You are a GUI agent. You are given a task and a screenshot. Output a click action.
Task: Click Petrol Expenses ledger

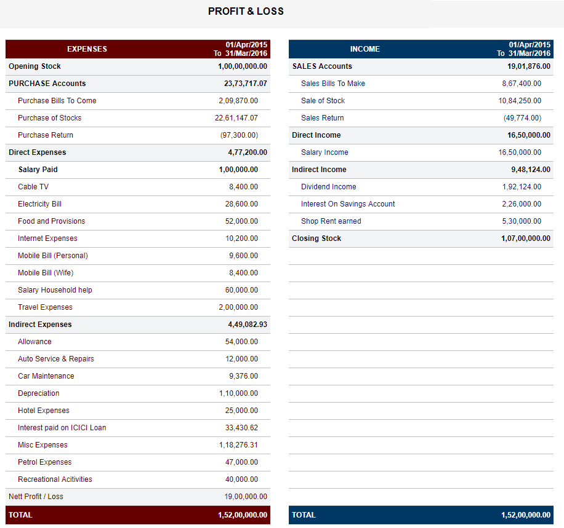[x=44, y=463]
